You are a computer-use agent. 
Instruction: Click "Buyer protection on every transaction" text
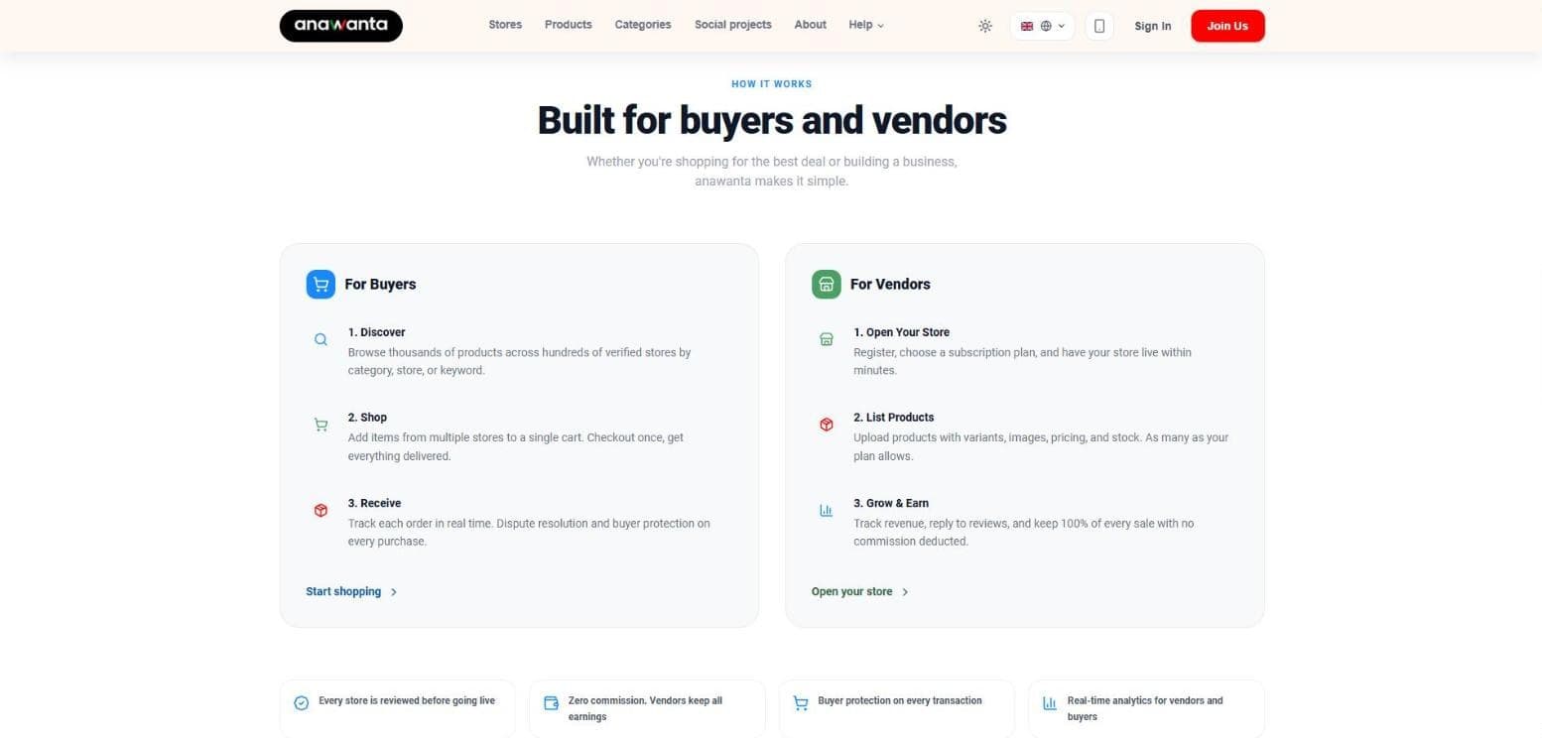pyautogui.click(x=900, y=700)
